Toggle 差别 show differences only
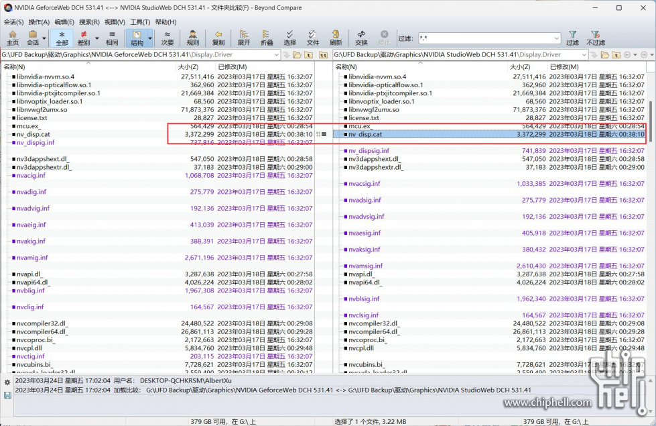Image resolution: width=656 pixels, height=426 pixels. pyautogui.click(x=84, y=38)
